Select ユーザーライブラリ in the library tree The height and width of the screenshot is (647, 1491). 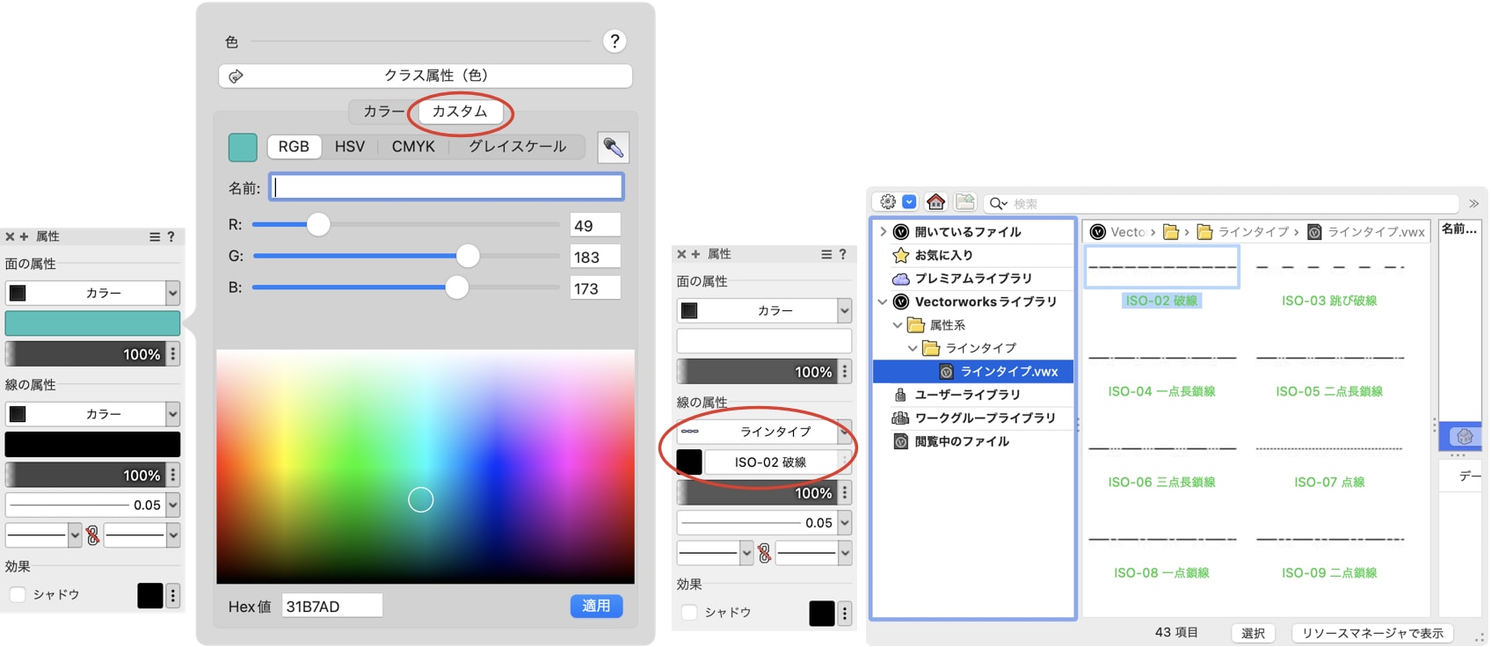pyautogui.click(x=967, y=395)
